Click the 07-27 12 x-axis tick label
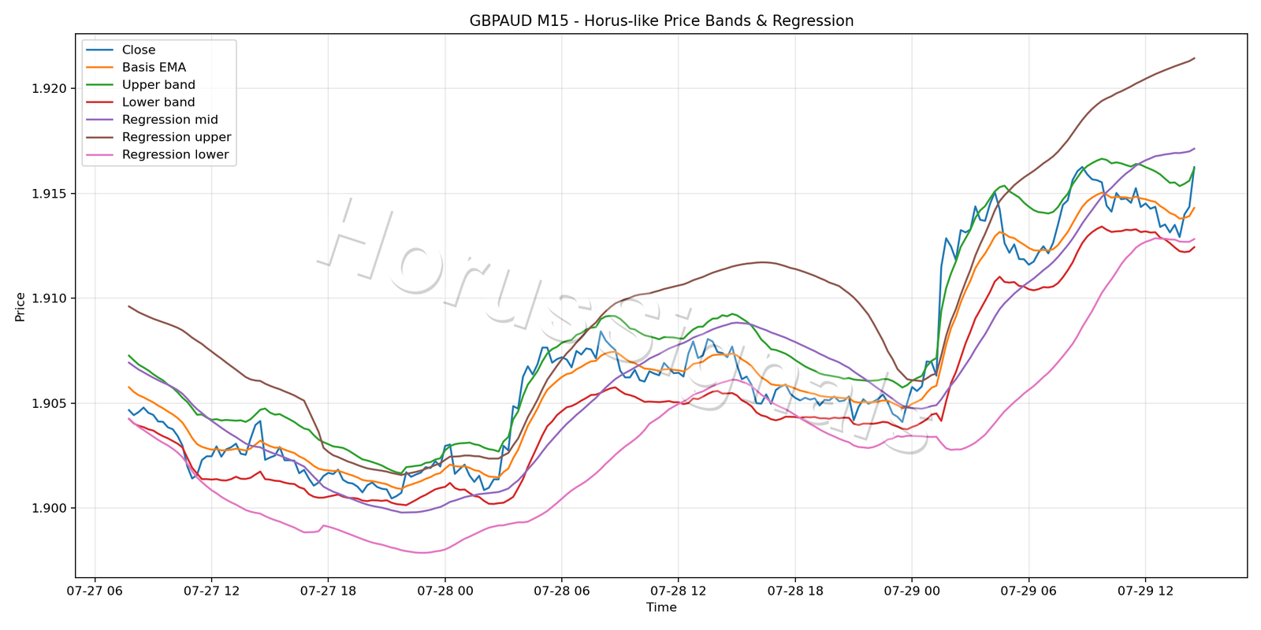Screen dimensions: 1261x630 point(211,591)
